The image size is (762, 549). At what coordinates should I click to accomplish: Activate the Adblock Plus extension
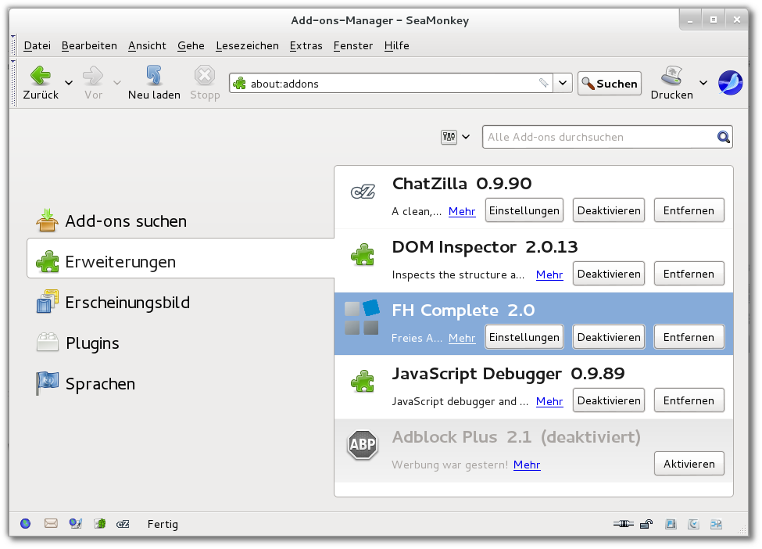[x=689, y=464]
